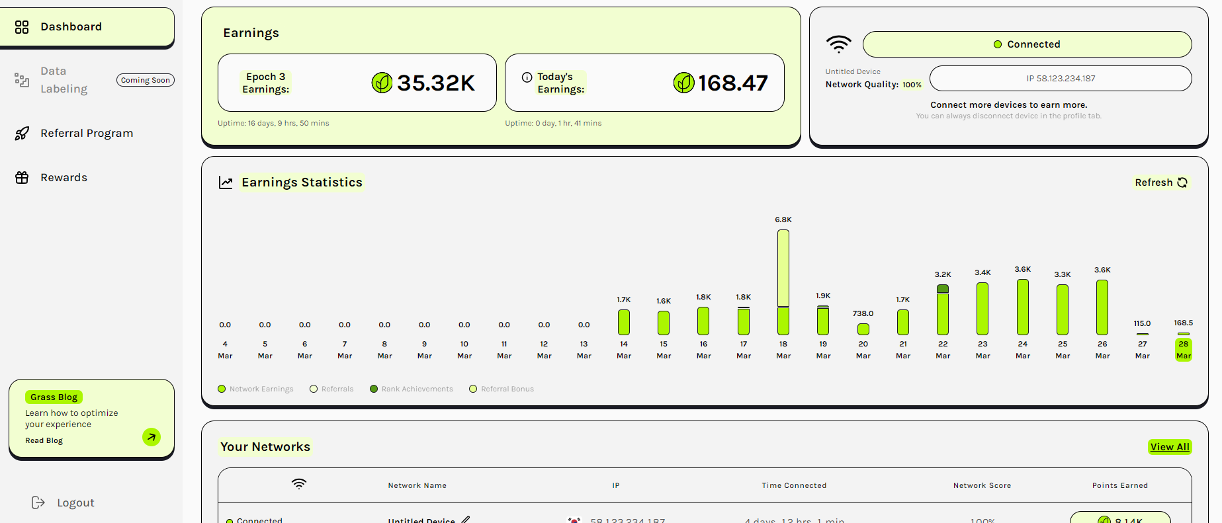Click the Grass Blog arrow button
Viewport: 1222px width, 523px height.
(152, 437)
